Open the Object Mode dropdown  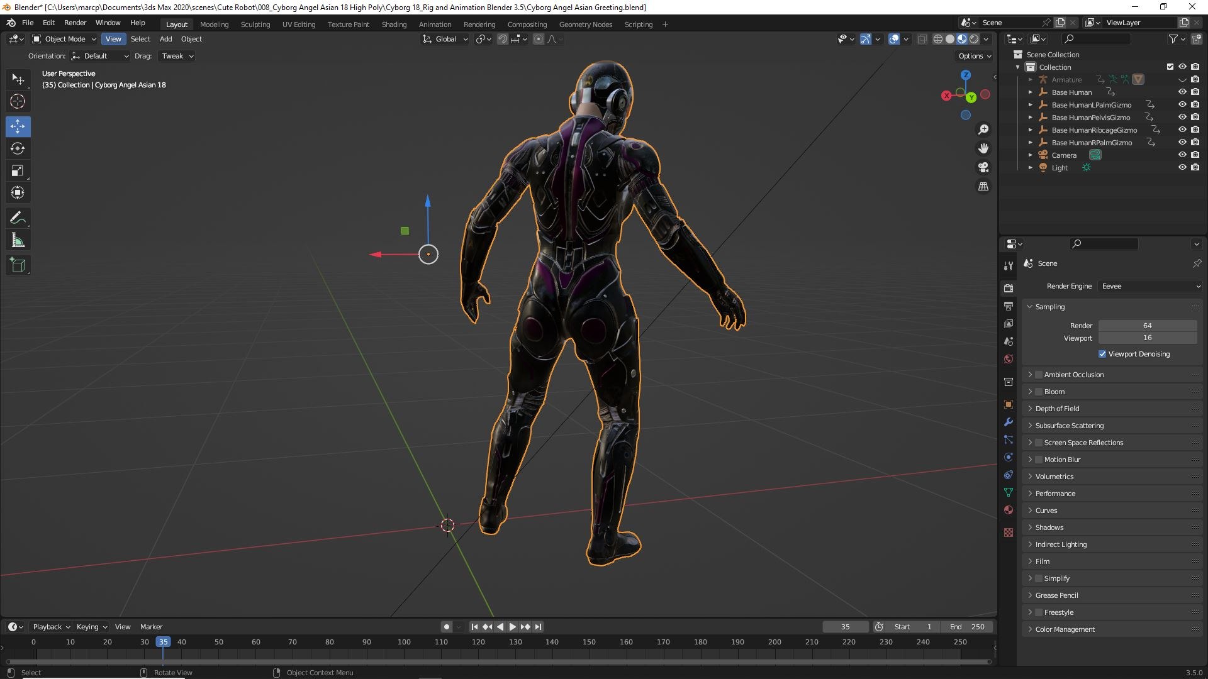pyautogui.click(x=64, y=39)
